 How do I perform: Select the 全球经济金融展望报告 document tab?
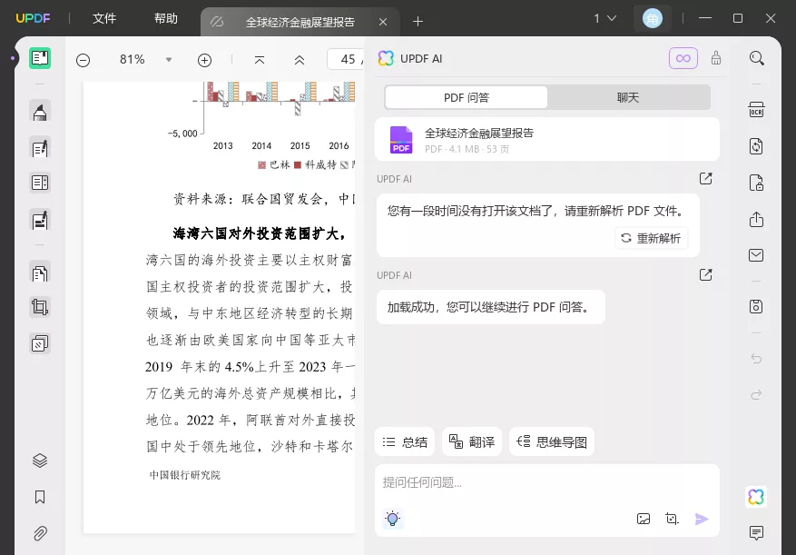tap(300, 22)
